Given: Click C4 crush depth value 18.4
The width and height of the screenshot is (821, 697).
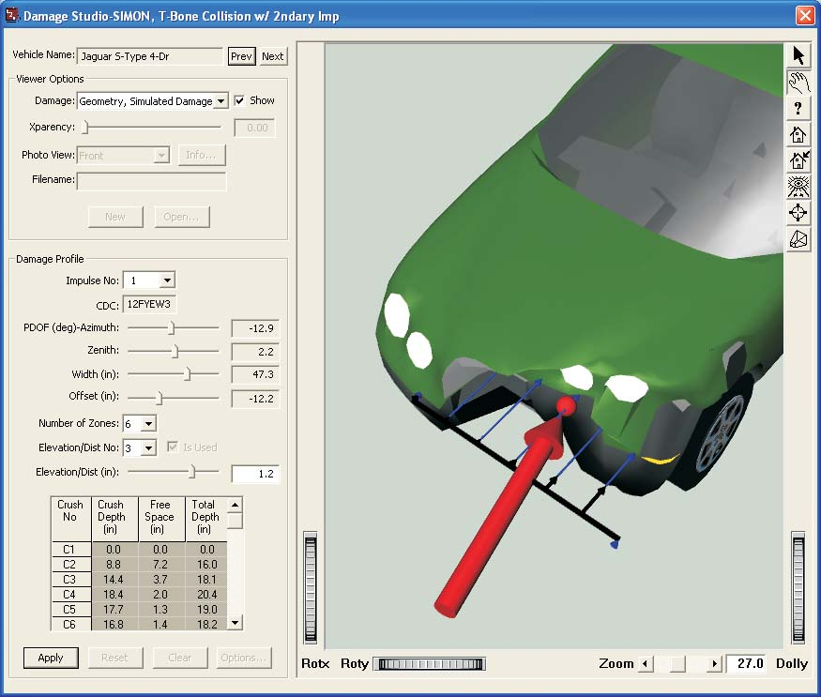Looking at the screenshot, I should coord(114,595).
